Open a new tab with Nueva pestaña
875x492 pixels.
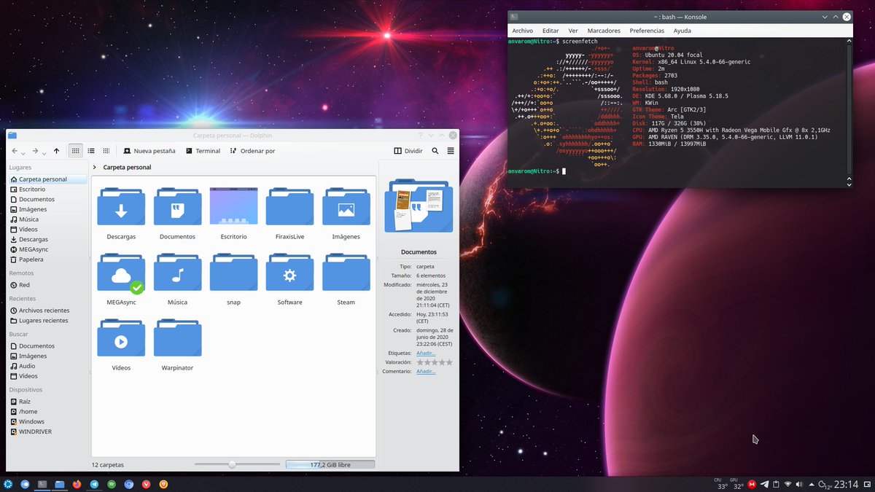pos(149,151)
